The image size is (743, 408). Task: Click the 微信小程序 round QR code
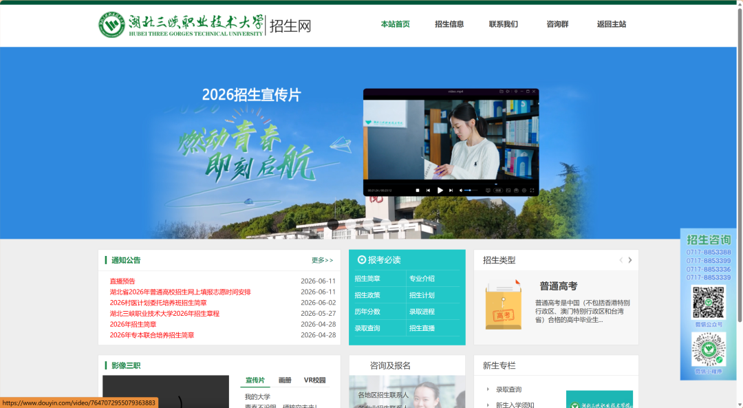(709, 350)
